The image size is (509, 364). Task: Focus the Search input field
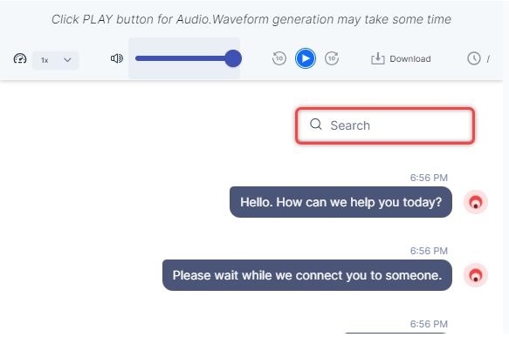(385, 125)
